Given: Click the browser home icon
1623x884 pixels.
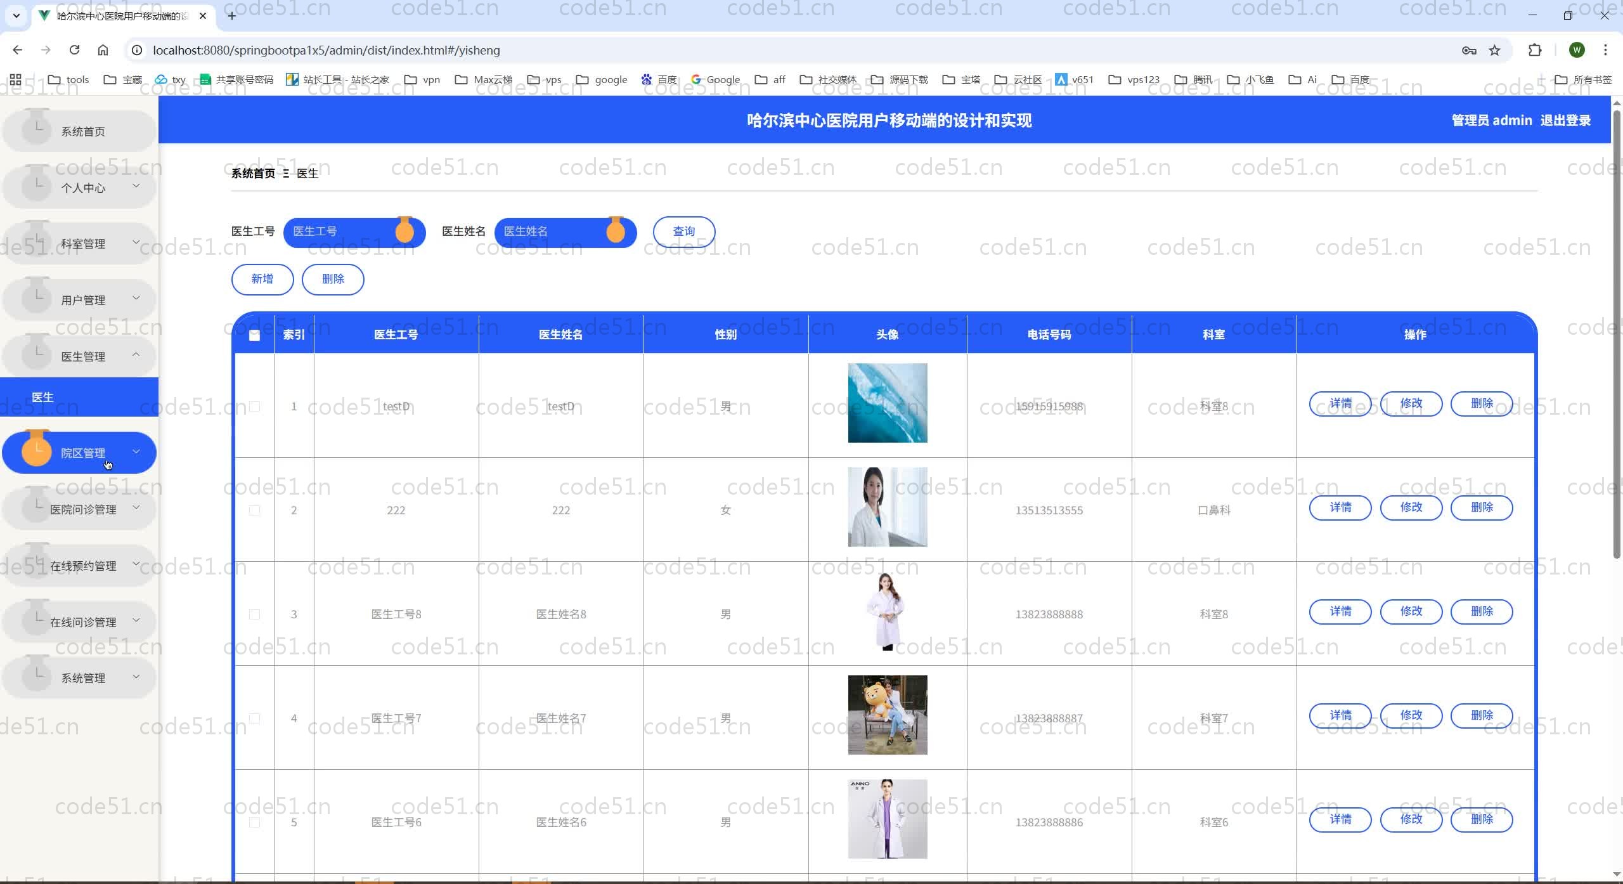Looking at the screenshot, I should tap(103, 50).
